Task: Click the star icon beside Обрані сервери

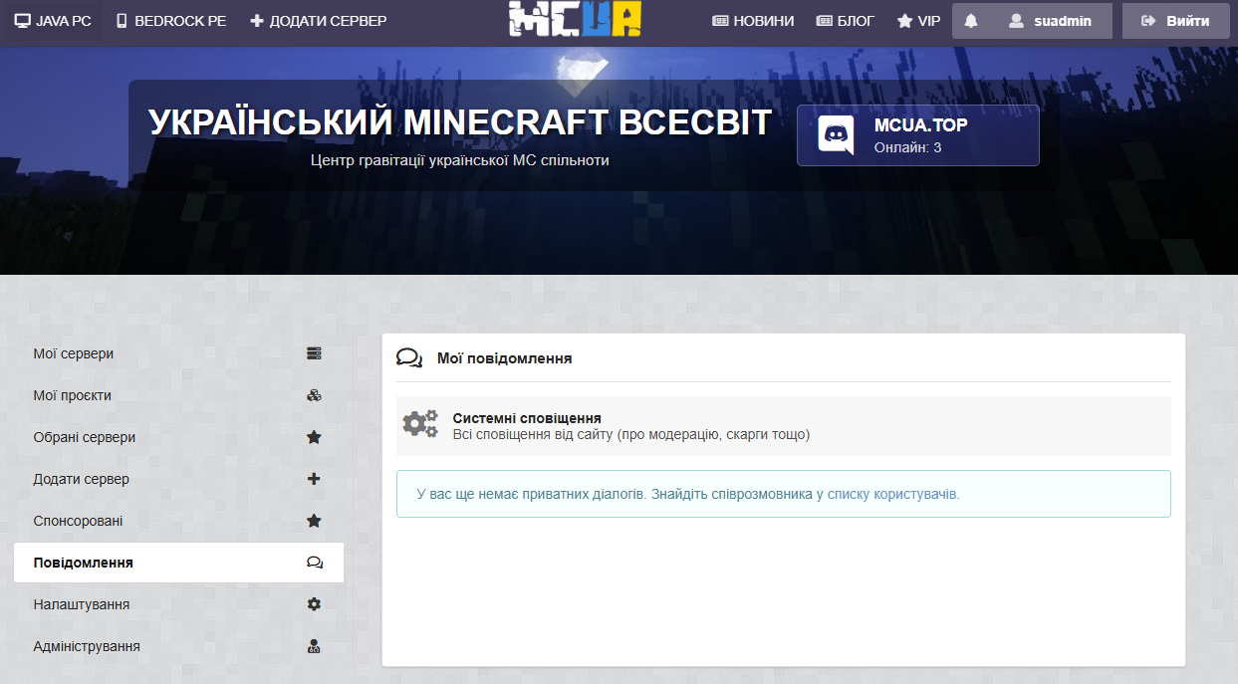Action: [x=314, y=437]
